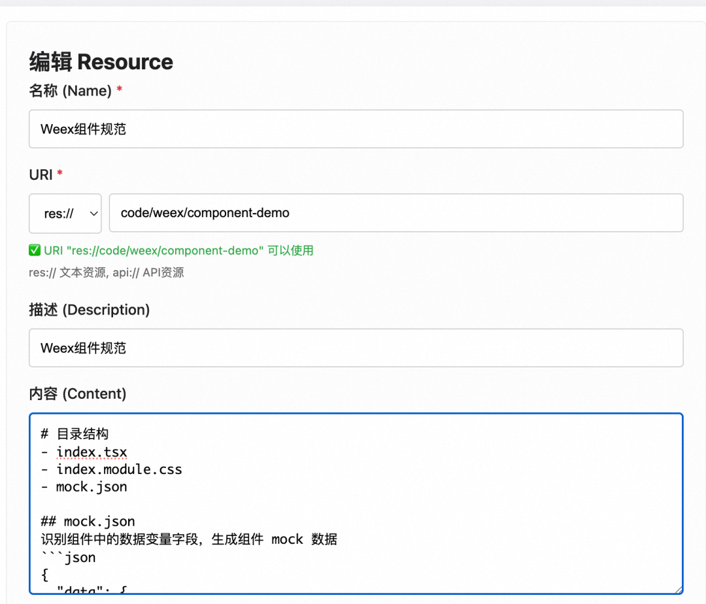Image resolution: width=706 pixels, height=604 pixels.
Task: Click the 描述 (Description) label
Action: click(x=89, y=310)
